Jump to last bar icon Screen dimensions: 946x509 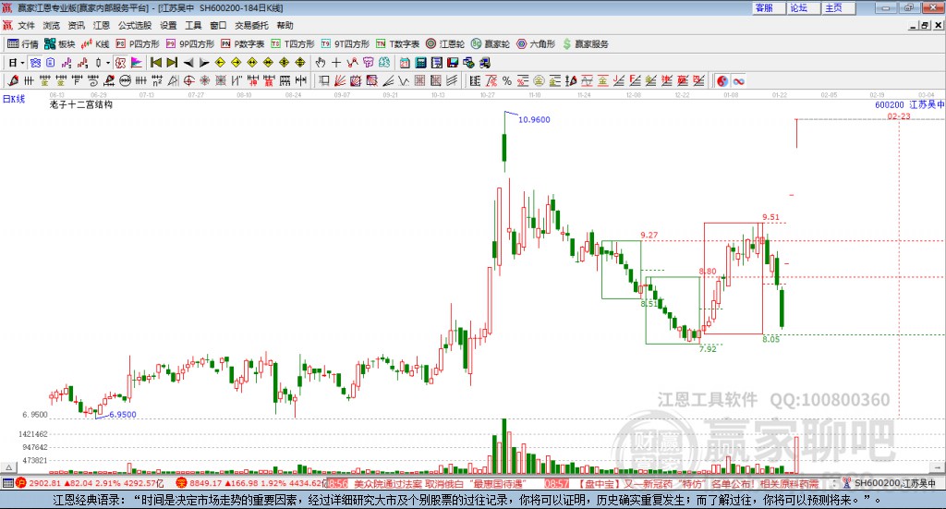(x=171, y=63)
